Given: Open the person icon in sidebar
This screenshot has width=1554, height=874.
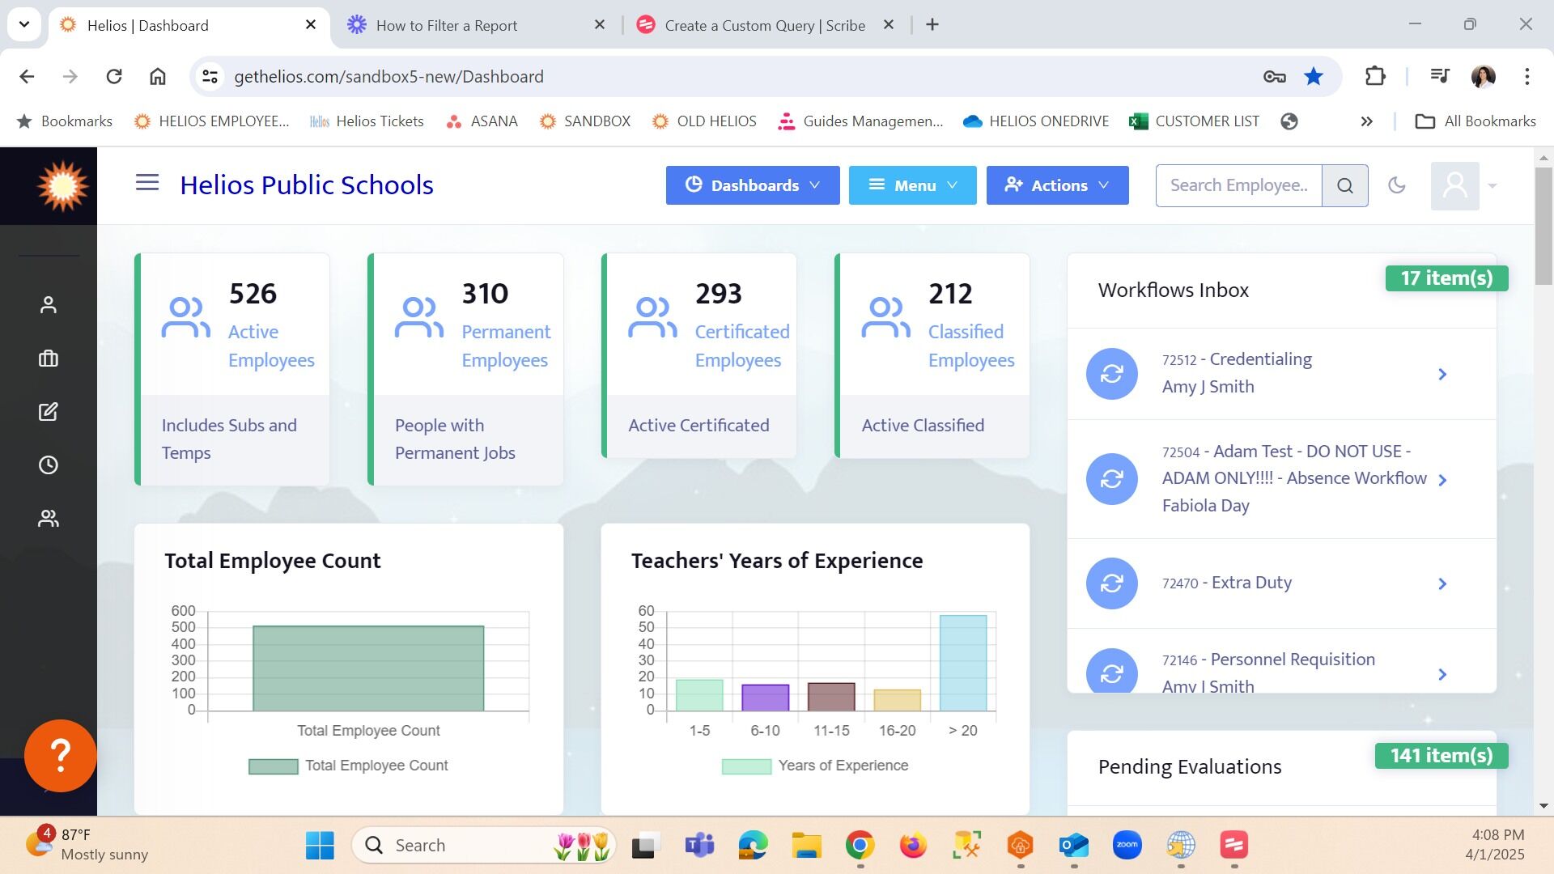Looking at the screenshot, I should [49, 305].
